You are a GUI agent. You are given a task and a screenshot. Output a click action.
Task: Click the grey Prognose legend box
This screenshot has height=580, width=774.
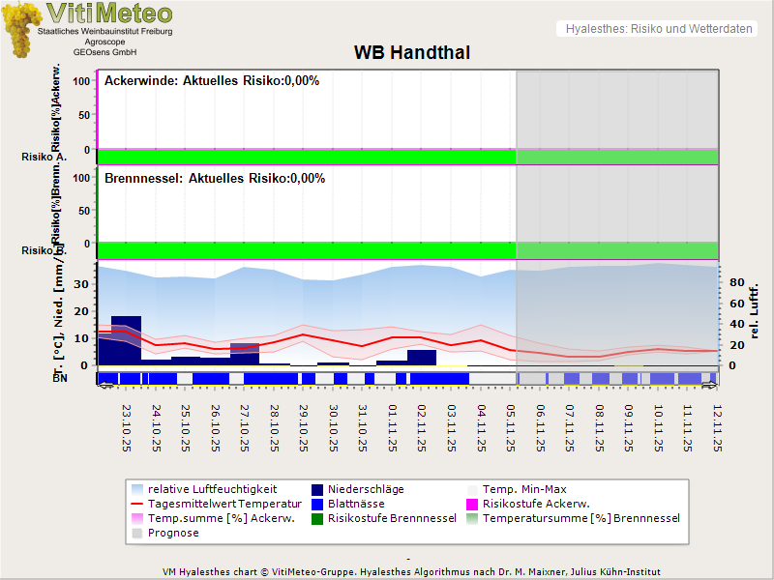coord(137,533)
